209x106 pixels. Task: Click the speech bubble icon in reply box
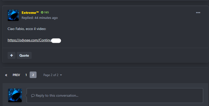coord(33,96)
